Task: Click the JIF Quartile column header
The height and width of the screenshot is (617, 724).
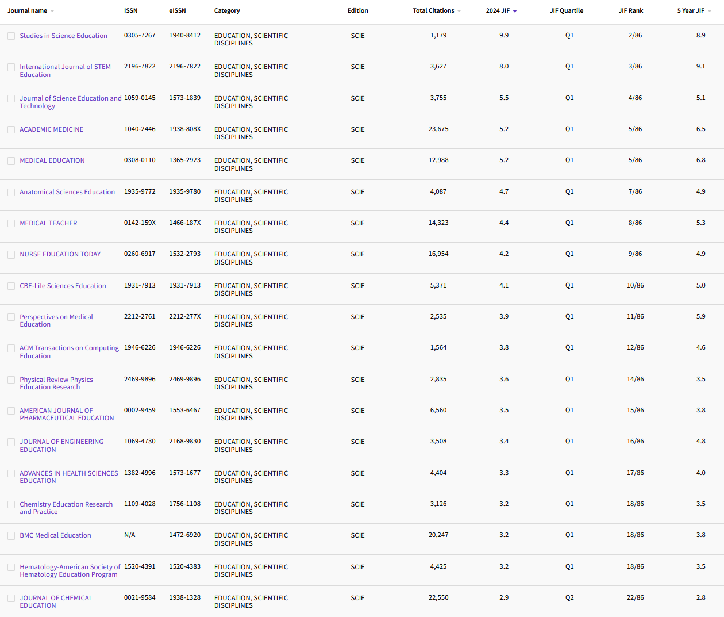Action: click(567, 10)
